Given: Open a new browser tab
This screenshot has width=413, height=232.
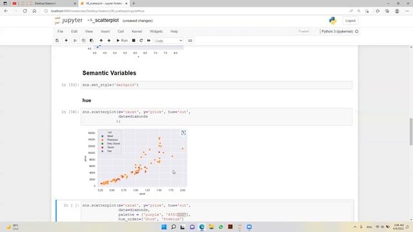Looking at the screenshot, I should 134,3.
